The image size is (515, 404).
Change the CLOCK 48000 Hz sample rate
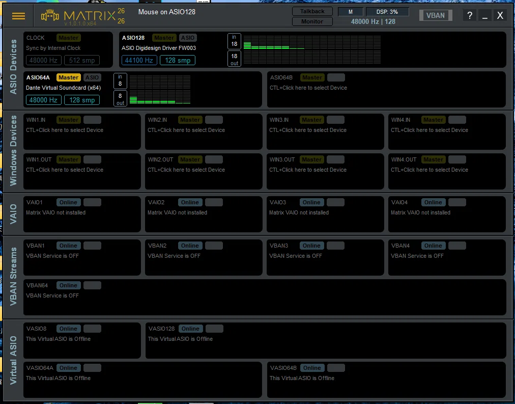tap(44, 61)
